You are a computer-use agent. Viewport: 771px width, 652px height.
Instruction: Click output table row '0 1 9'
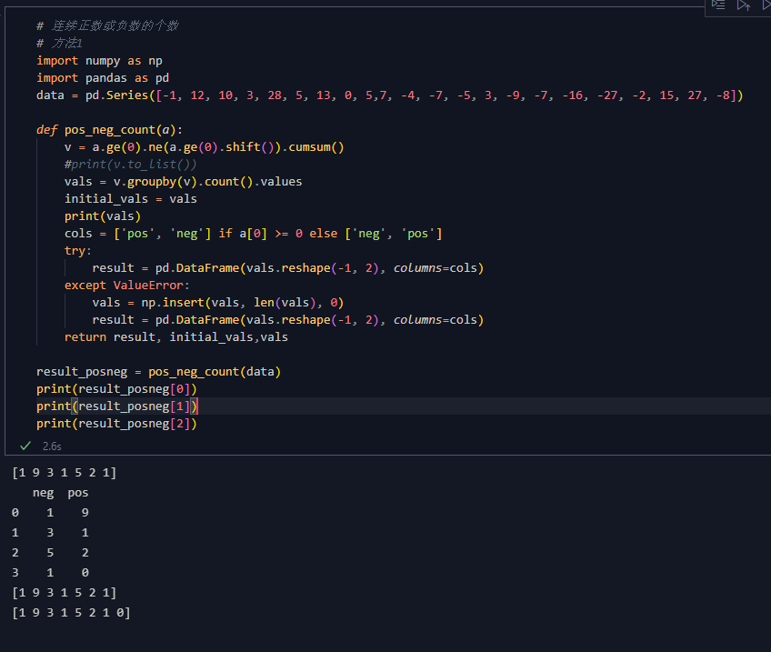coord(50,512)
